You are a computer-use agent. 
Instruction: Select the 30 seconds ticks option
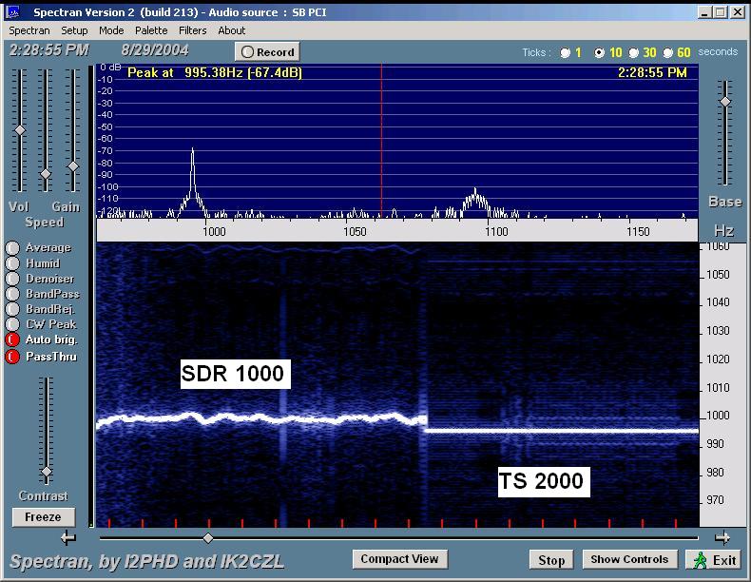coord(634,52)
